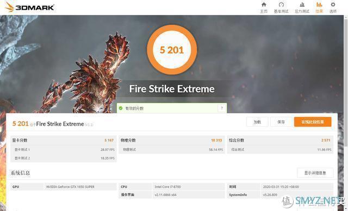Screen dimensions: 348x211
Task: Click the 保存 save button
Action: (x=281, y=122)
